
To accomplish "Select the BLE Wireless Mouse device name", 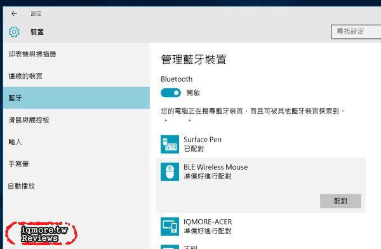I will 215,167.
